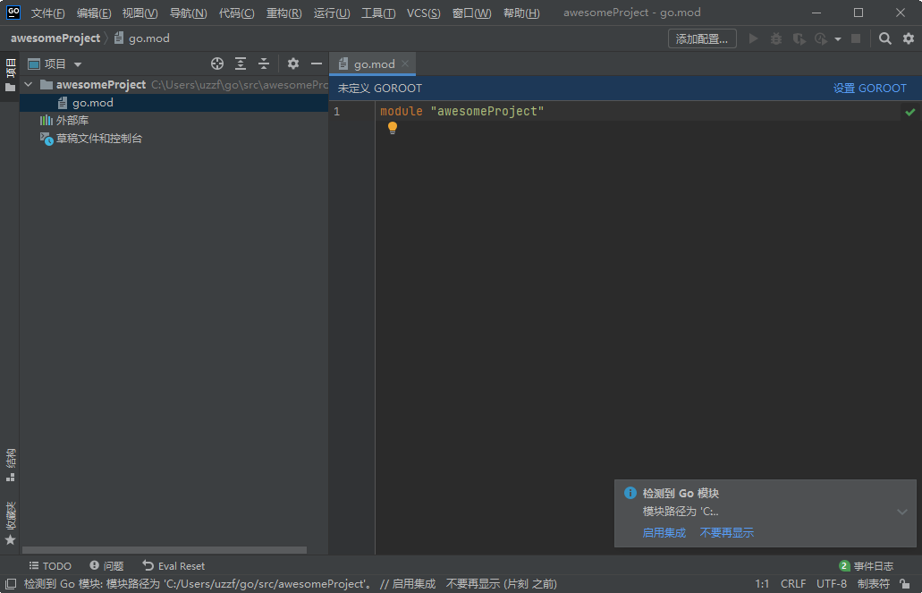Screen dimensions: 922x593
Task: Open the VCS(S) menu
Action: 423,13
